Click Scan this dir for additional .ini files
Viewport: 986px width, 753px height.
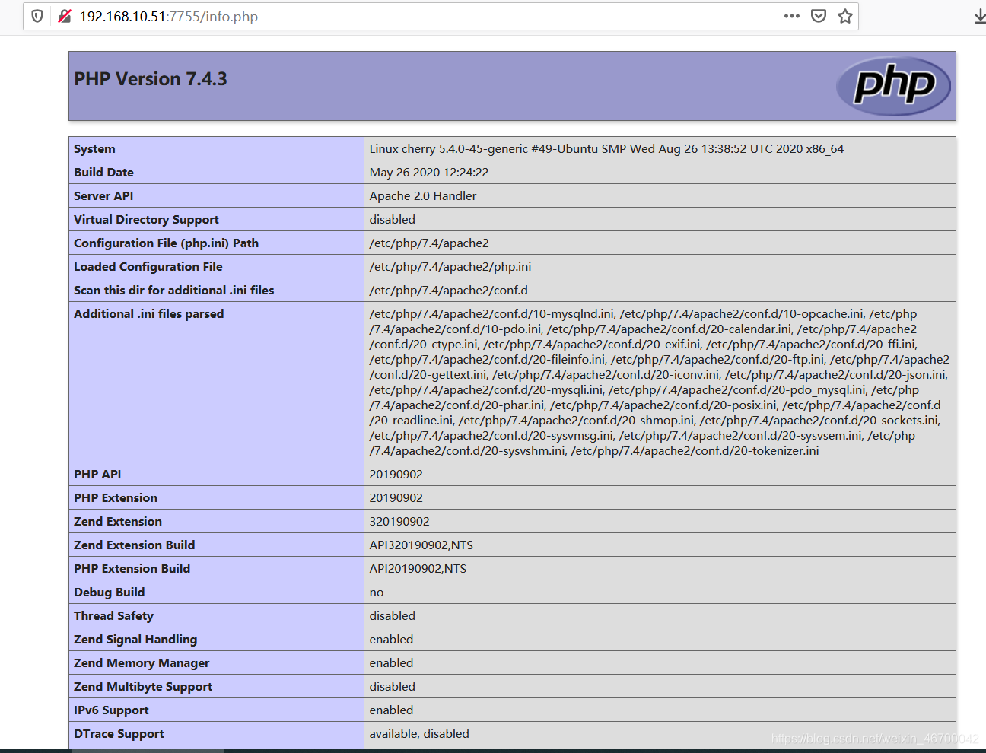(x=174, y=291)
